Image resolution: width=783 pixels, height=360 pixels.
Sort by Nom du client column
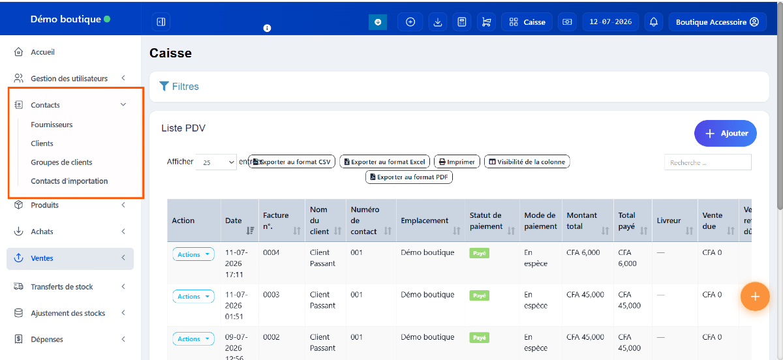[x=326, y=220]
